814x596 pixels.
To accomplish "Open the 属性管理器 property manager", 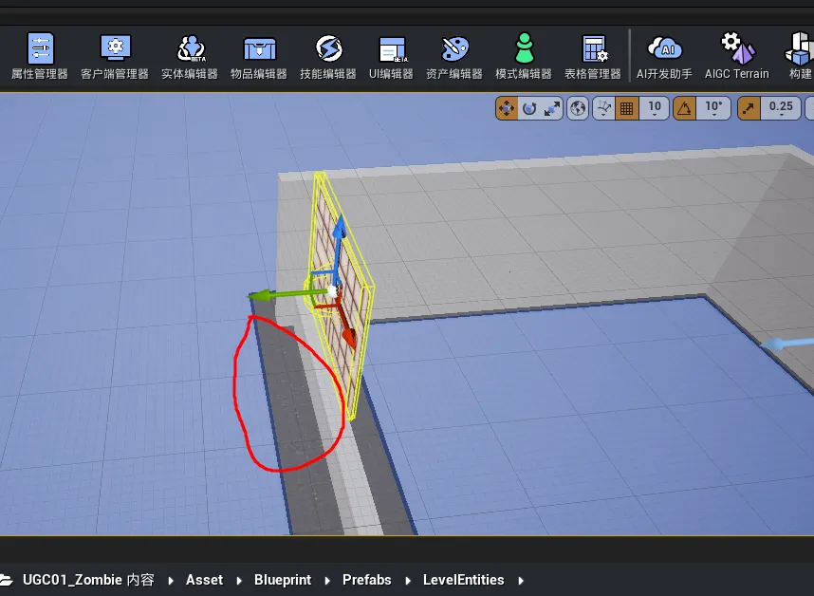I will (40, 56).
